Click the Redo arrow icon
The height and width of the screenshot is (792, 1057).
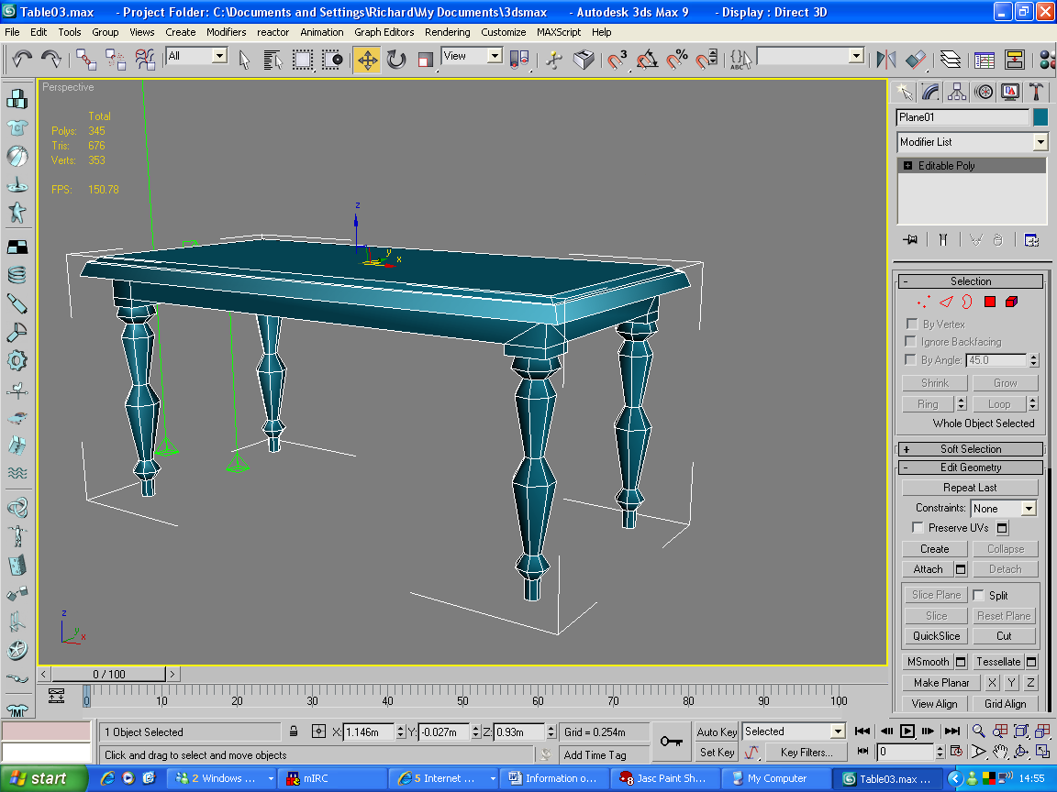coord(51,60)
